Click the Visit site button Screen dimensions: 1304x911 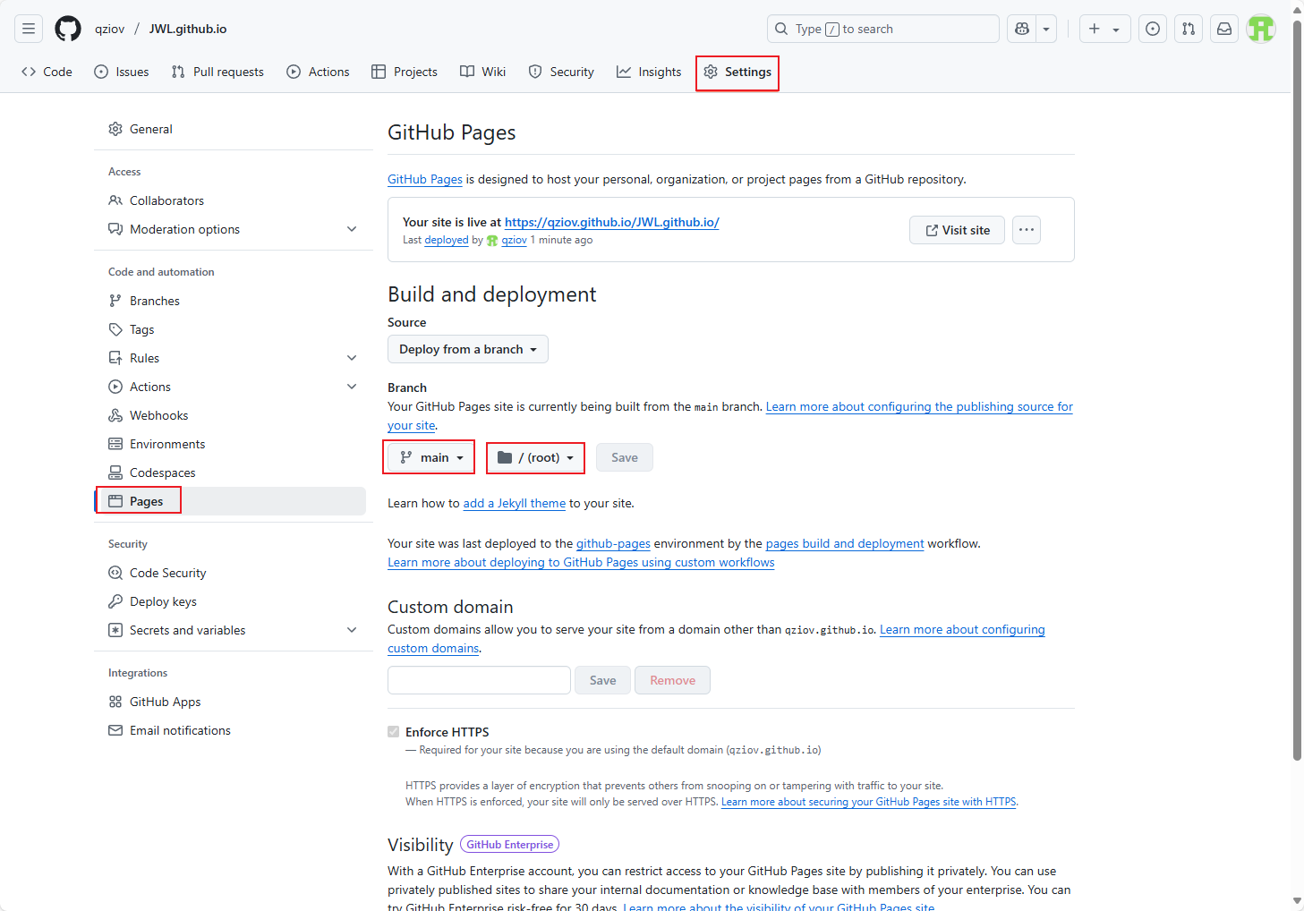[958, 230]
